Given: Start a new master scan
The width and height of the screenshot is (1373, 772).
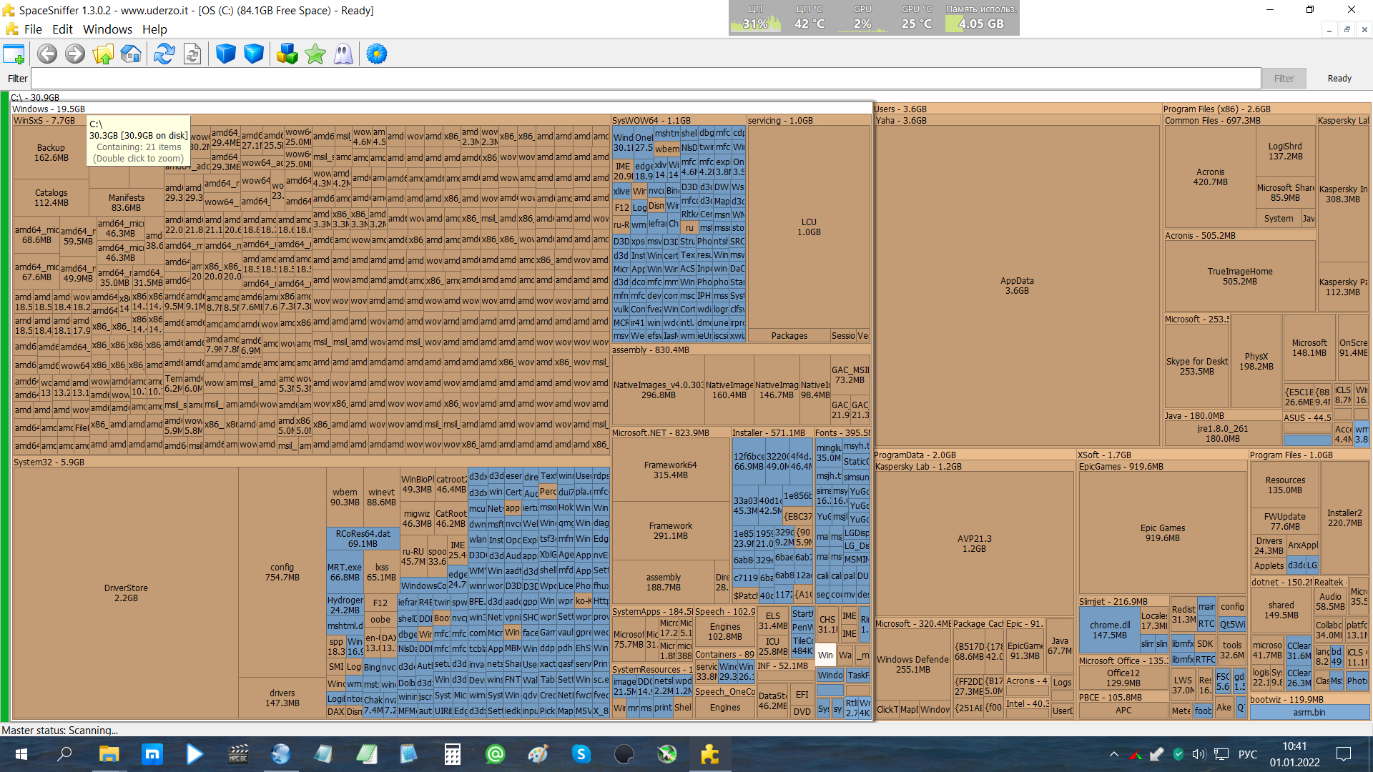Looking at the screenshot, I should 164,54.
